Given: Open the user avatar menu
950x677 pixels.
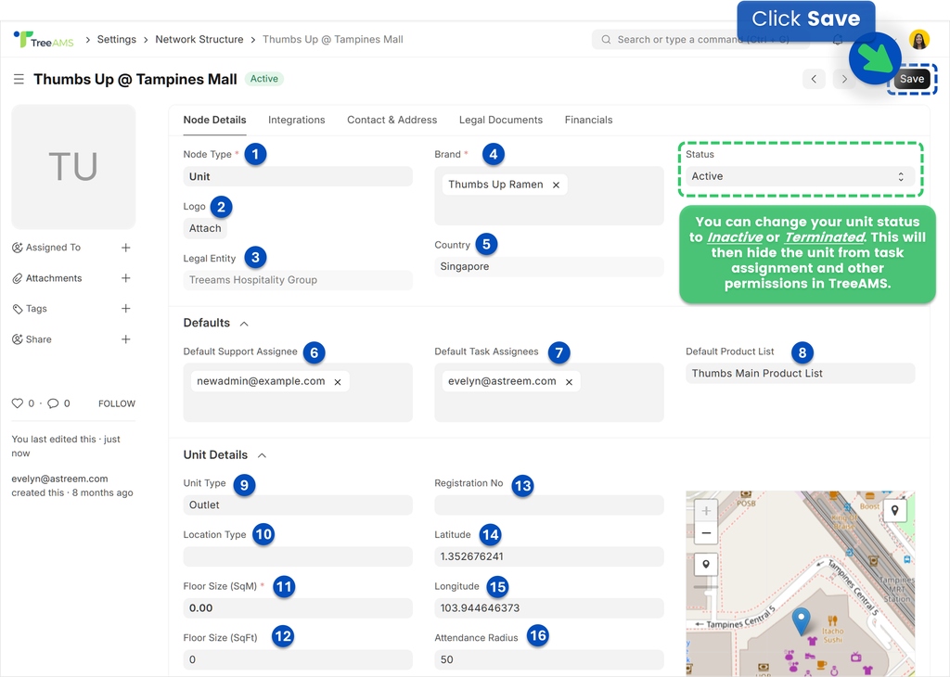Looking at the screenshot, I should [919, 39].
